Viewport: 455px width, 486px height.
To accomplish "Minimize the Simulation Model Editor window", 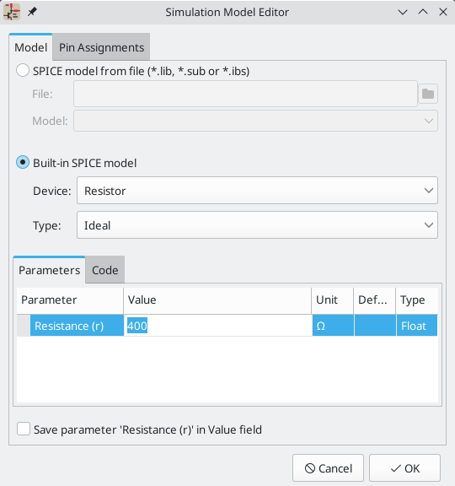I will pos(403,12).
